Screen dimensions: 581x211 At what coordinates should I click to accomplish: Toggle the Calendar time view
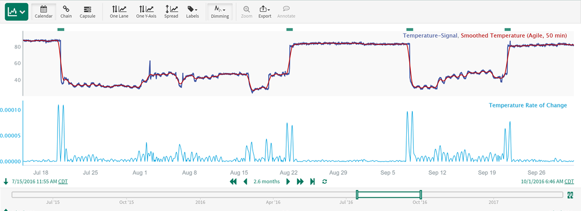43,11
